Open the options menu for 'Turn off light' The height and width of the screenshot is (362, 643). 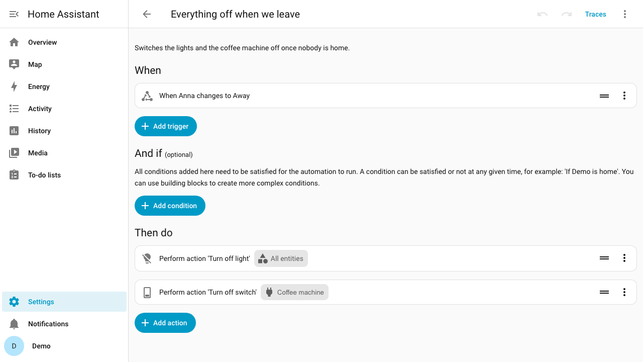624,258
